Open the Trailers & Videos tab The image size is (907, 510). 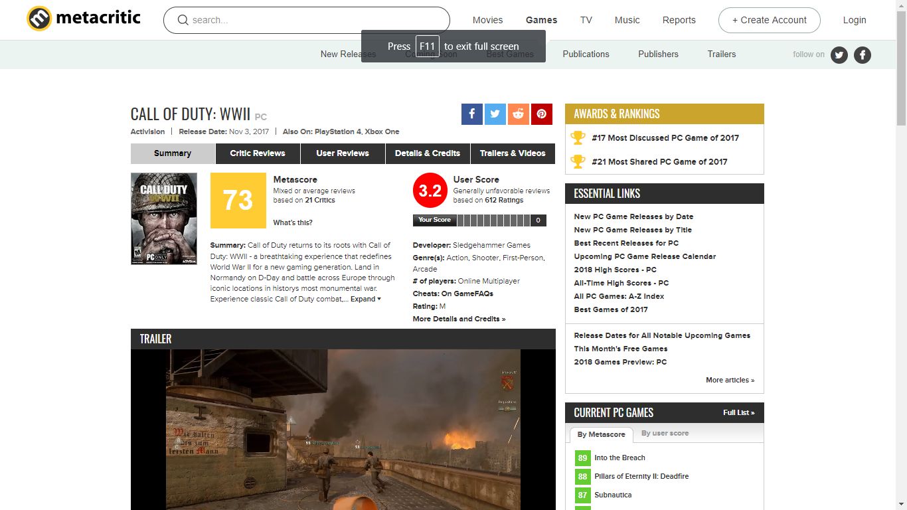pyautogui.click(x=513, y=153)
